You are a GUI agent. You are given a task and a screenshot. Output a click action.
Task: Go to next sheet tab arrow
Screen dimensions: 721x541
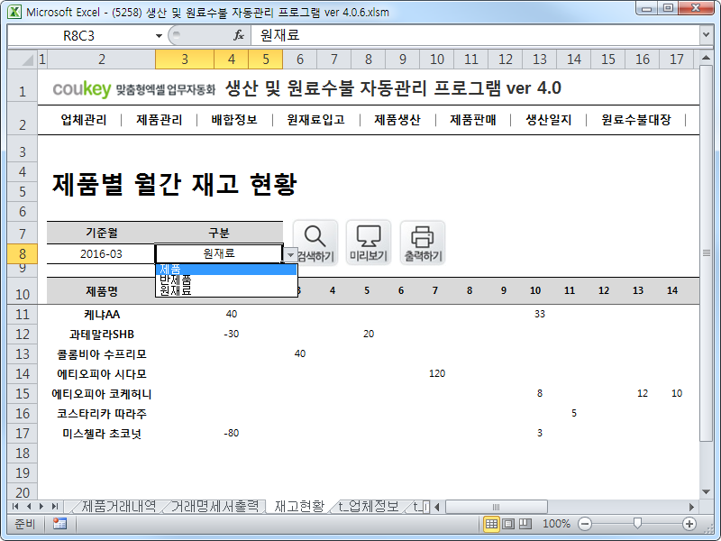(41, 507)
